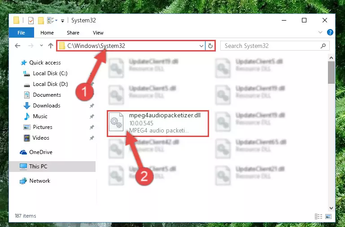Click the pin icon beside Downloads
The height and width of the screenshot is (227, 345).
(x=92, y=106)
